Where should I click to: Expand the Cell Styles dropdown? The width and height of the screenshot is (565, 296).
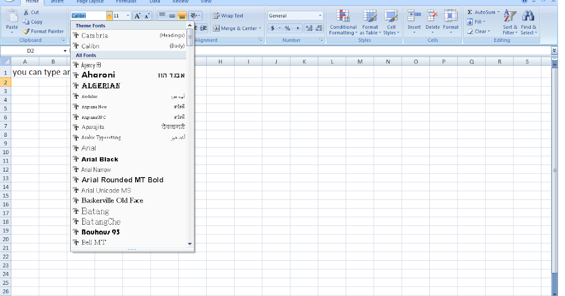pos(391,21)
